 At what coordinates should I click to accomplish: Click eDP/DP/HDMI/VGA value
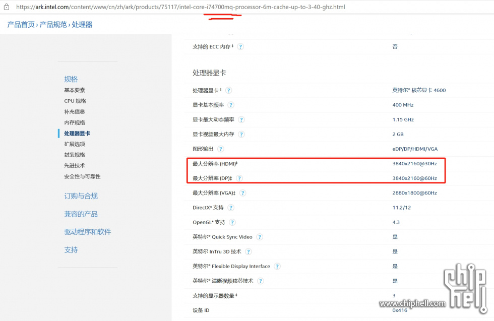415,149
